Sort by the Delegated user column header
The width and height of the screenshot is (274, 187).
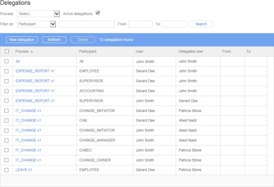[191, 51]
